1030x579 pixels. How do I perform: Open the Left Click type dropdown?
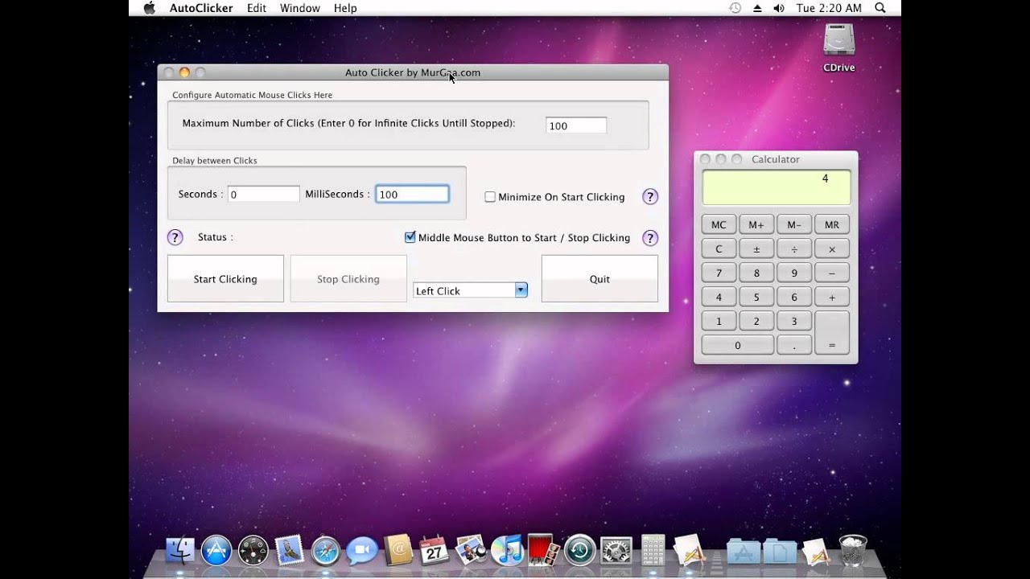[x=470, y=290]
